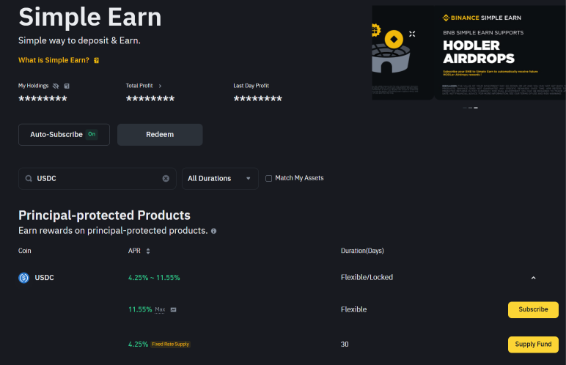Click the info icon next to principal-protected description
566x365 pixels.
coord(213,231)
